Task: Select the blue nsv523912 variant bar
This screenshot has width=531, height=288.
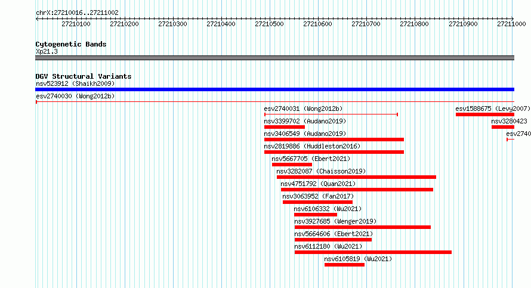Action: click(x=274, y=89)
